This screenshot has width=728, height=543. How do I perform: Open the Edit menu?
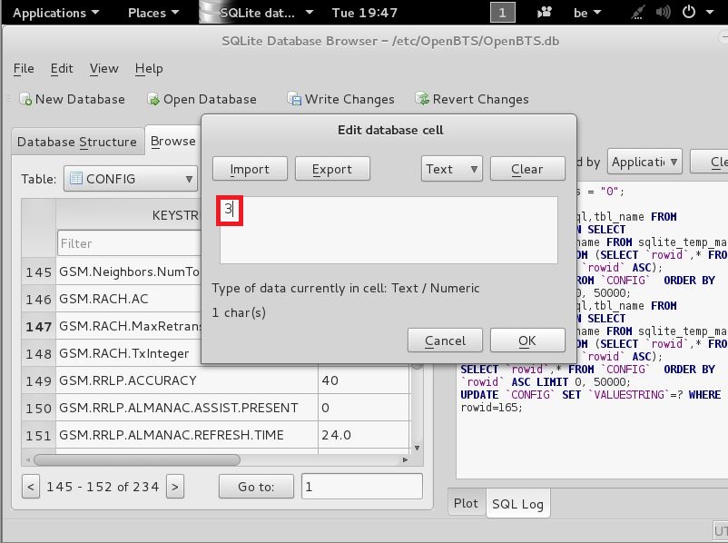click(x=62, y=69)
